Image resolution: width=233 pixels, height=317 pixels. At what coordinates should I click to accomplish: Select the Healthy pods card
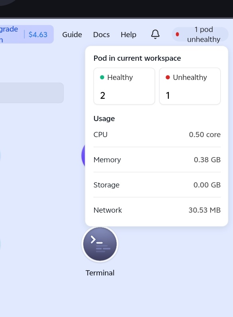[124, 86]
